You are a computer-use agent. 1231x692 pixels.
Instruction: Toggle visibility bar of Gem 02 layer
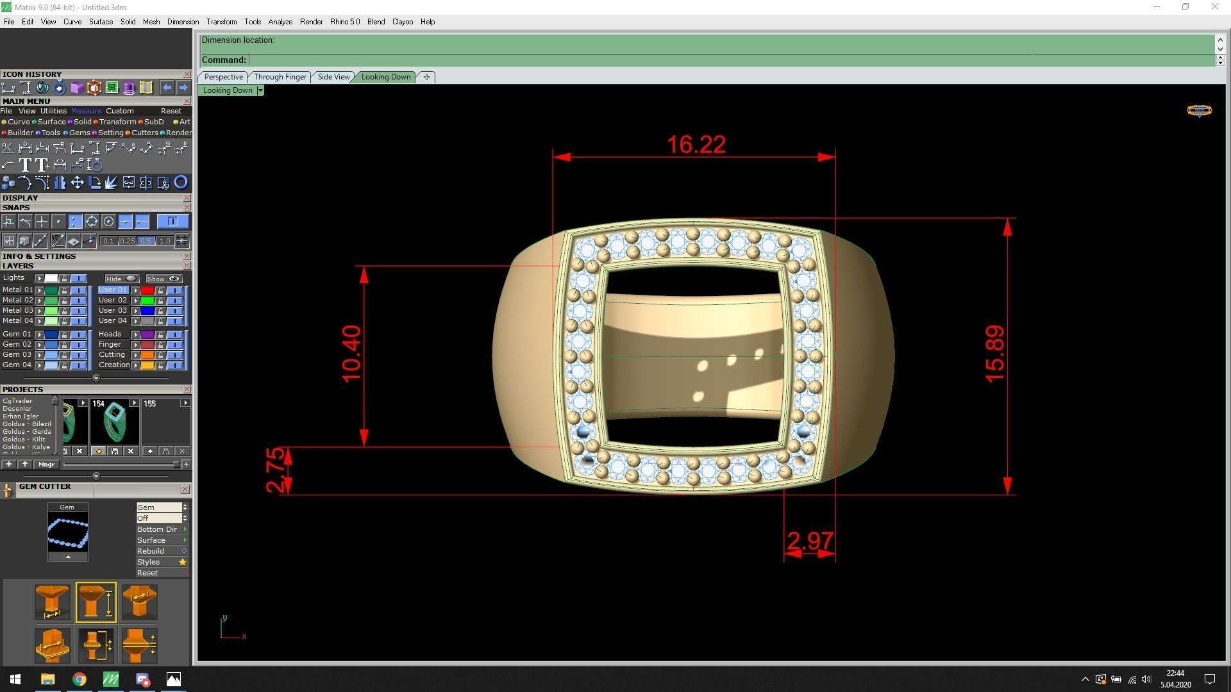tap(78, 345)
